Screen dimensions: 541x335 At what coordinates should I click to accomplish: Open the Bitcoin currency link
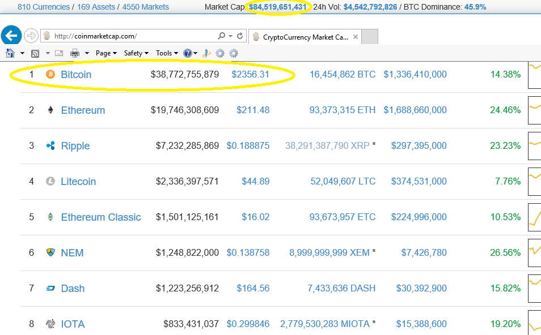pyautogui.click(x=76, y=74)
